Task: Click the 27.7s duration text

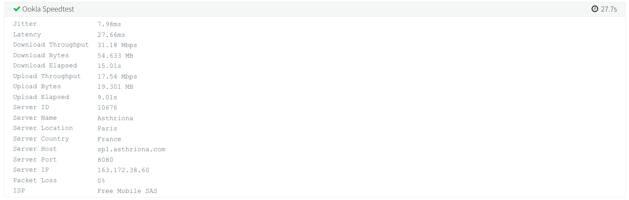Action: pyautogui.click(x=609, y=9)
